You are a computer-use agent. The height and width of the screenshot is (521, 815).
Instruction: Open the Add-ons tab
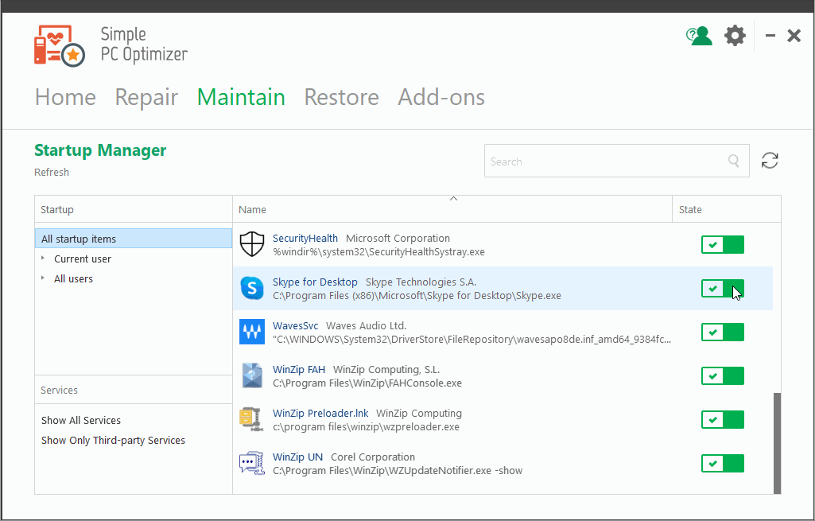pos(441,97)
